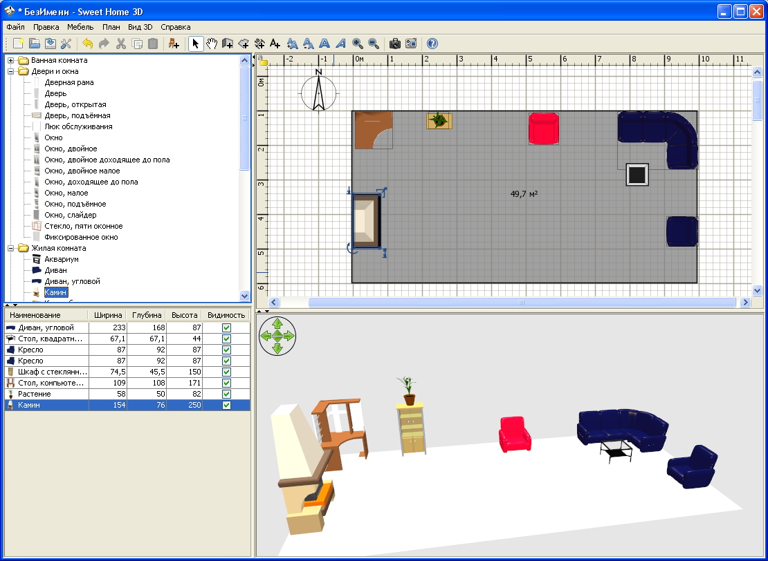Select the red armchair in the plan
The height and width of the screenshot is (561, 768).
click(543, 129)
